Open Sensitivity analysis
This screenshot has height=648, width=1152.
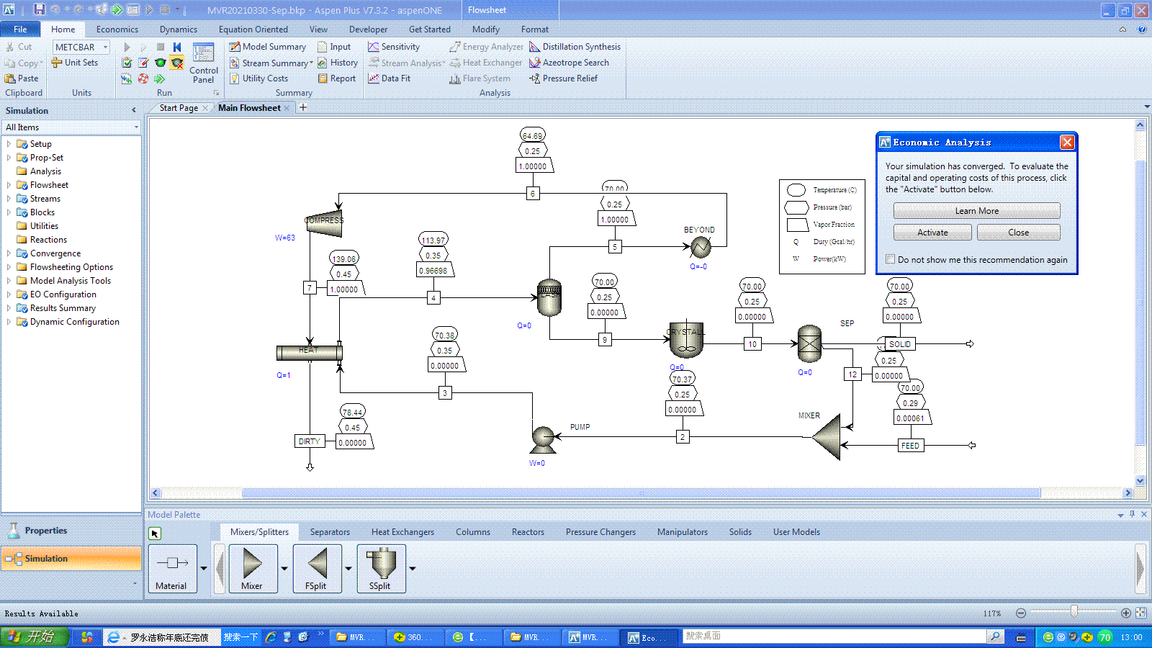pos(394,47)
